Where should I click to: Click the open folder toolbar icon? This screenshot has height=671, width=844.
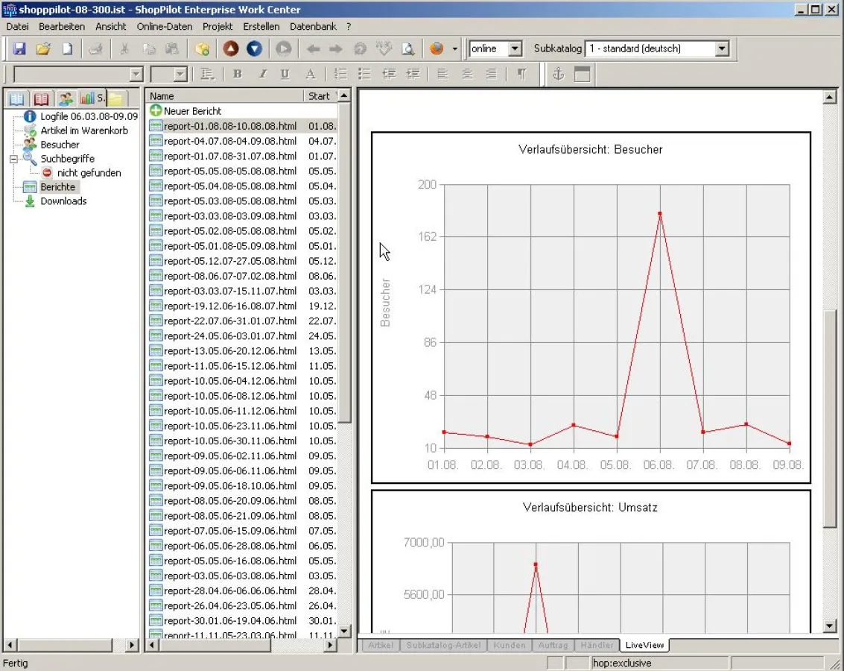[43, 49]
